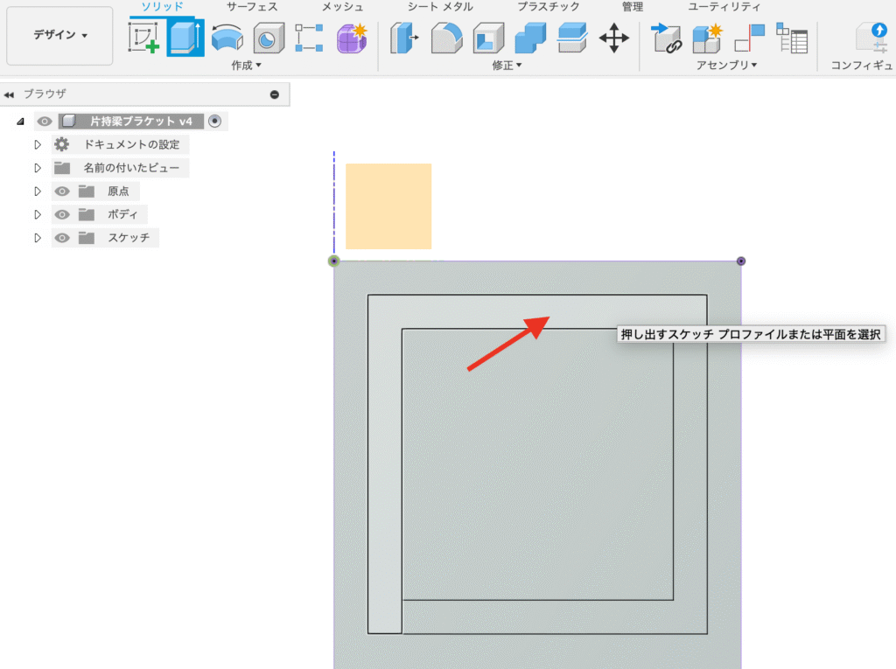Toggle visibility of the 原点 folder
The width and height of the screenshot is (896, 669).
tap(62, 192)
